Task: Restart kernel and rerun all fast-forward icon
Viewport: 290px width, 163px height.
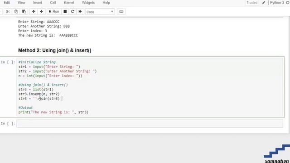Action: pyautogui.click(x=80, y=12)
